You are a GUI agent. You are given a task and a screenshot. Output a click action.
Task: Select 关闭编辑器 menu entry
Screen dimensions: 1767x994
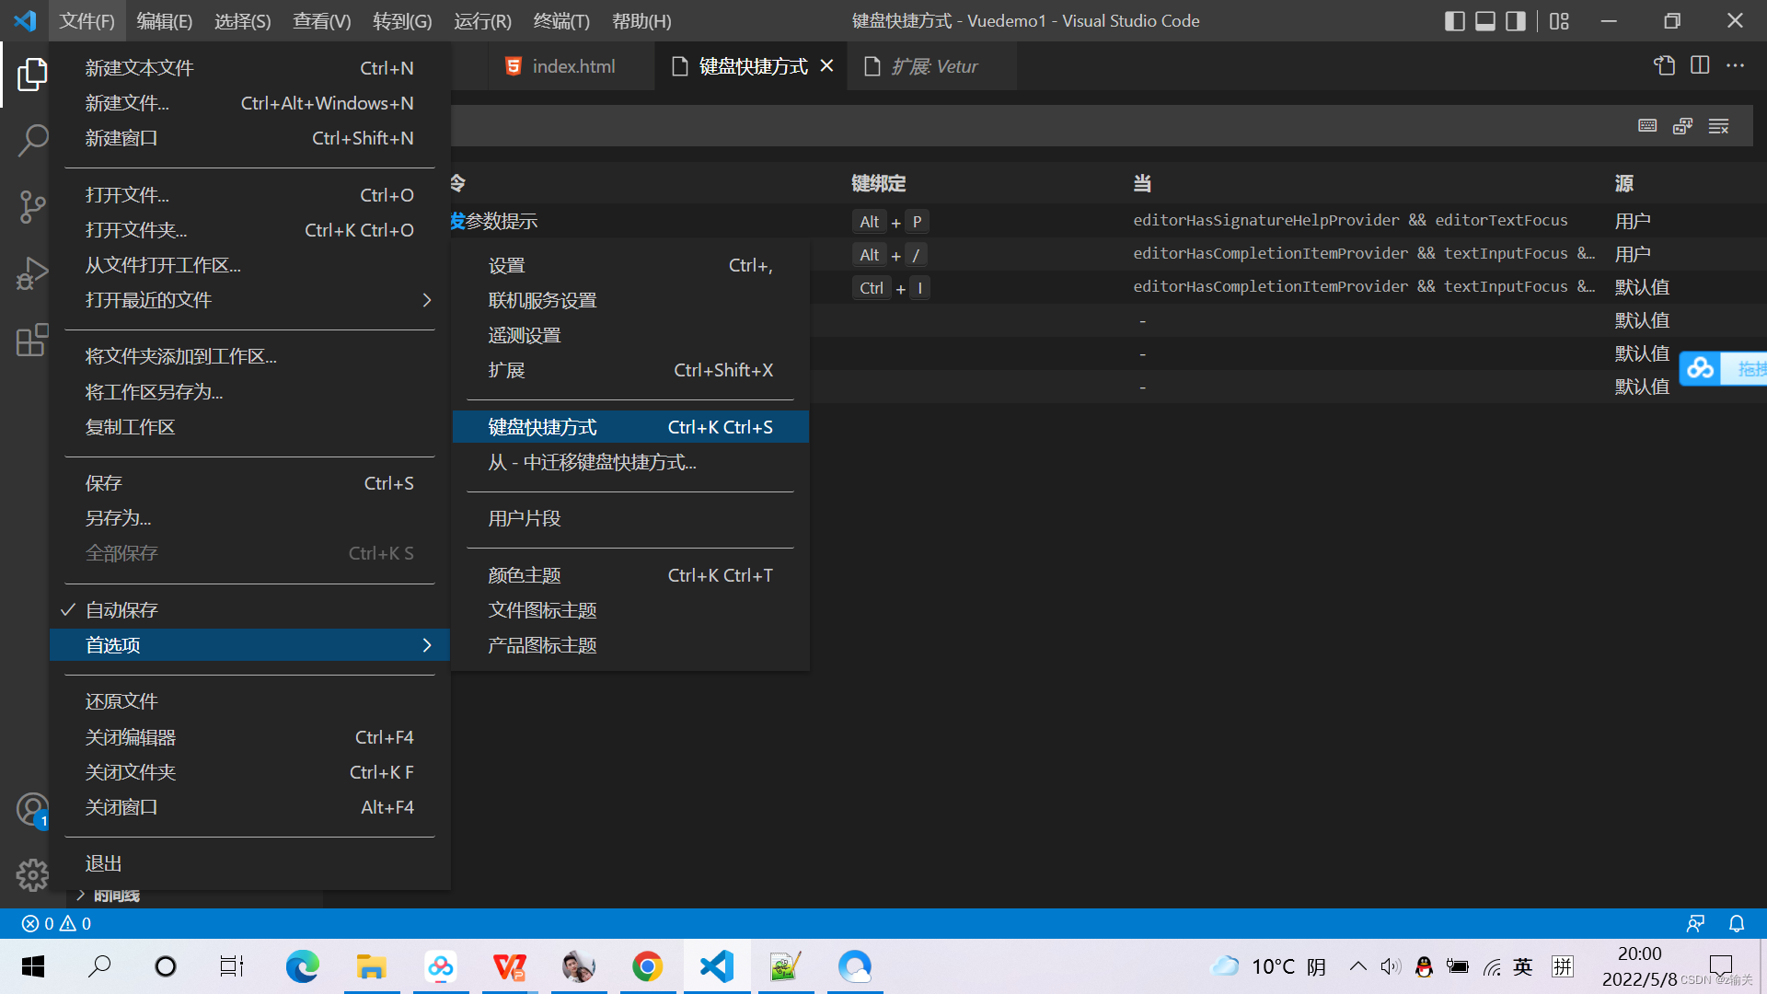point(249,737)
